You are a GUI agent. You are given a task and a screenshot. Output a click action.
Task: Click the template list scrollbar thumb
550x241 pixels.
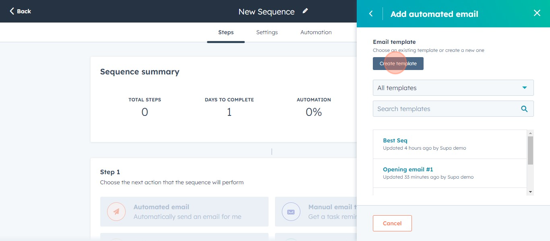pyautogui.click(x=530, y=150)
